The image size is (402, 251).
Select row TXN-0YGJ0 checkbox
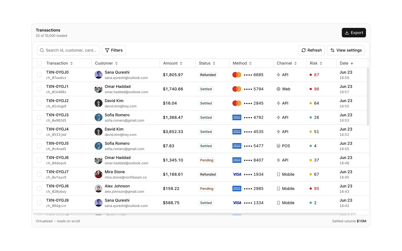pos(39,75)
